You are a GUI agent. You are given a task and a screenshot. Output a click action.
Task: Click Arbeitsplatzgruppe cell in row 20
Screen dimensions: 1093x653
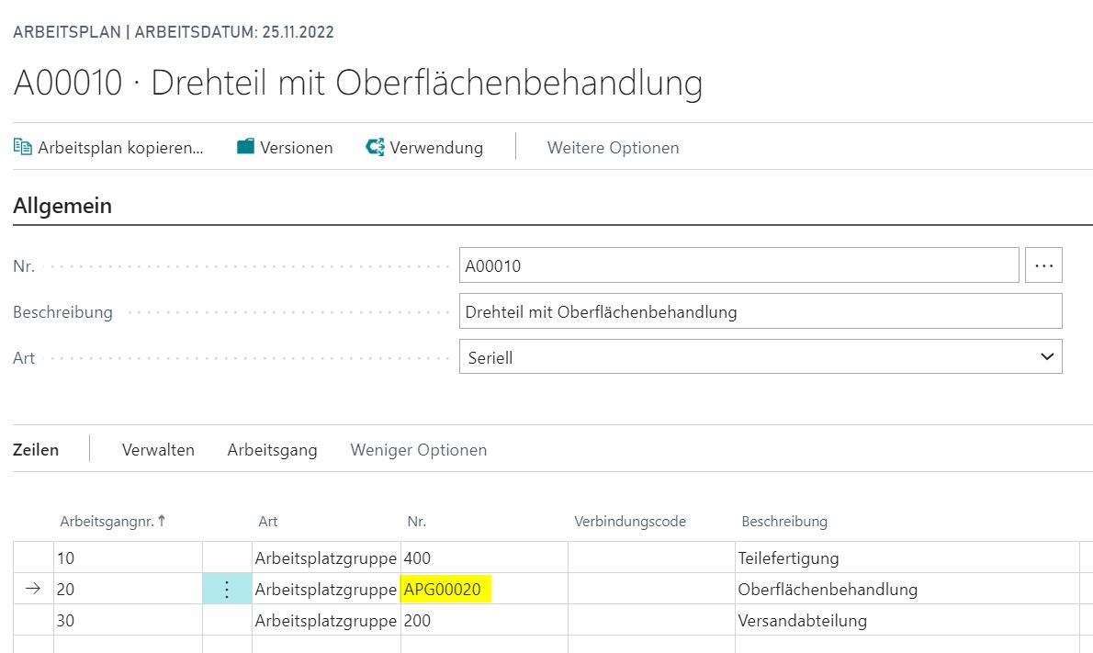pos(326,589)
